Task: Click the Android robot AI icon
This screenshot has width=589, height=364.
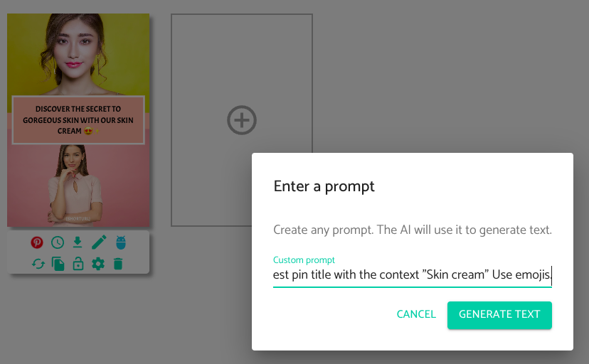Action: click(x=120, y=242)
